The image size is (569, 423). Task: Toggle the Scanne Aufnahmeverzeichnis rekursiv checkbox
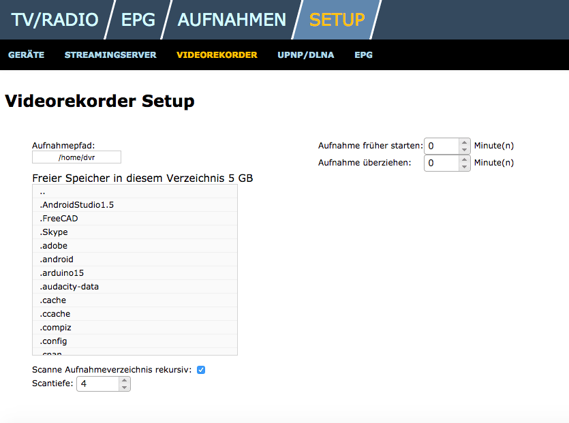200,369
